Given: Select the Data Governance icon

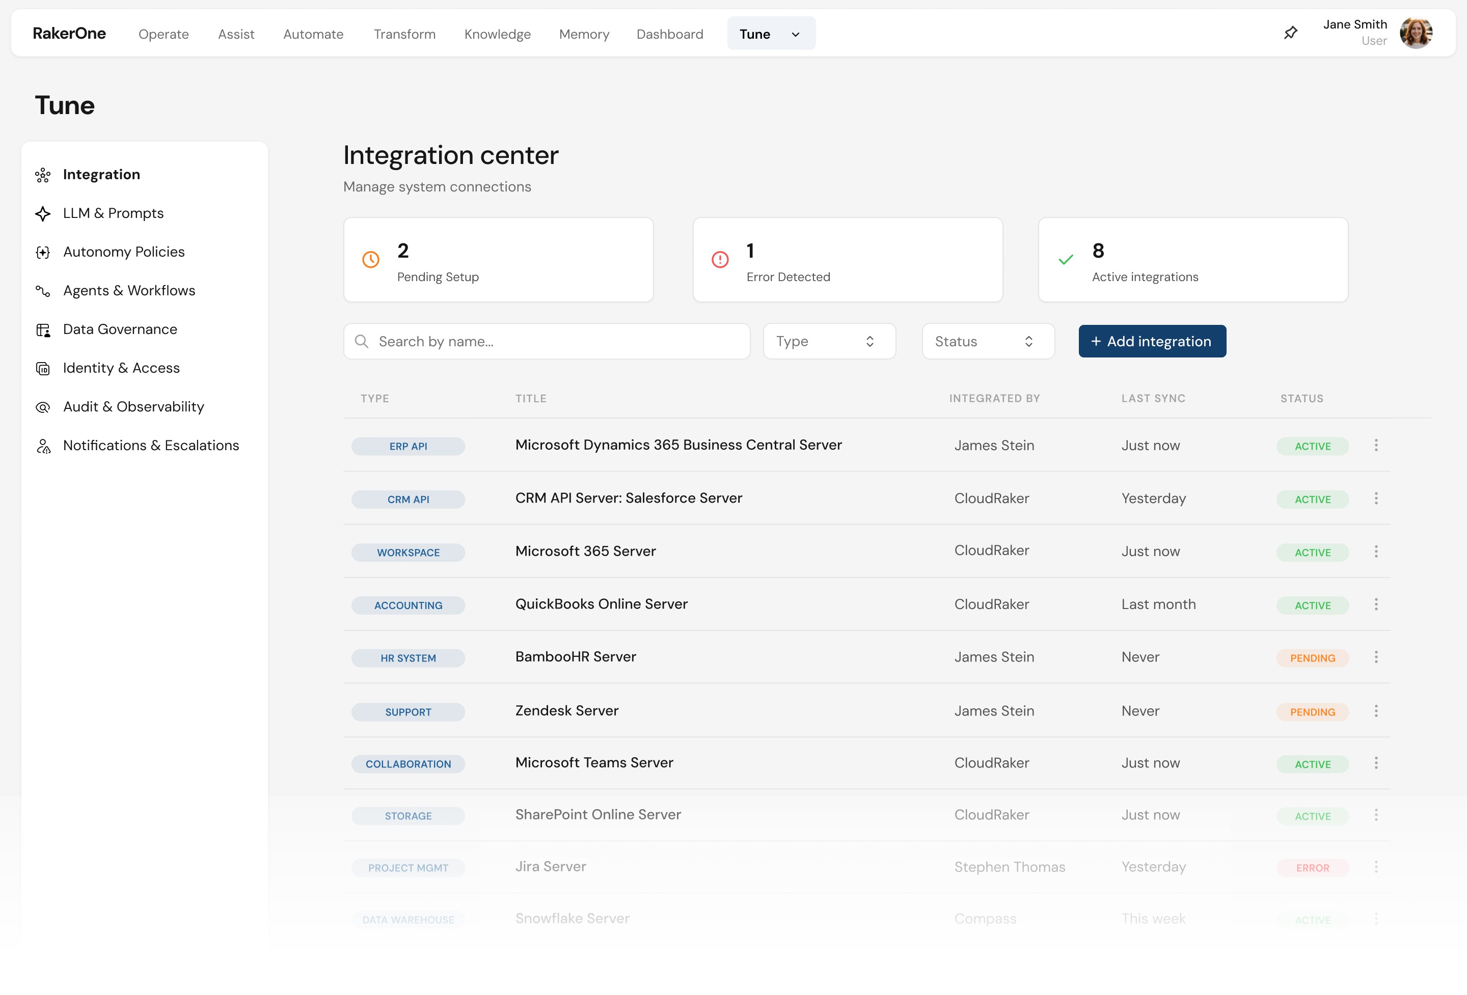Looking at the screenshot, I should 43,330.
